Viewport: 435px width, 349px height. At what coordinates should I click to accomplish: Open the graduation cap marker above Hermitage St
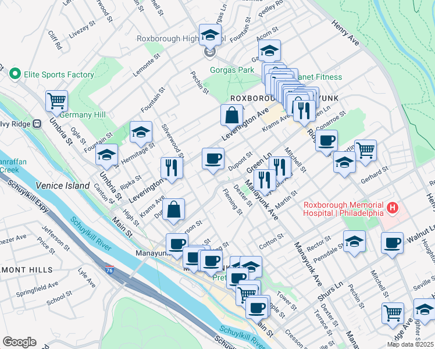[141, 134]
